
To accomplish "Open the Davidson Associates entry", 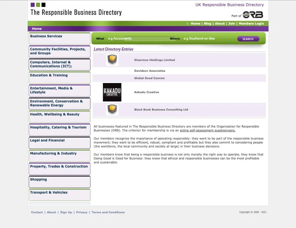I will coord(150,71).
